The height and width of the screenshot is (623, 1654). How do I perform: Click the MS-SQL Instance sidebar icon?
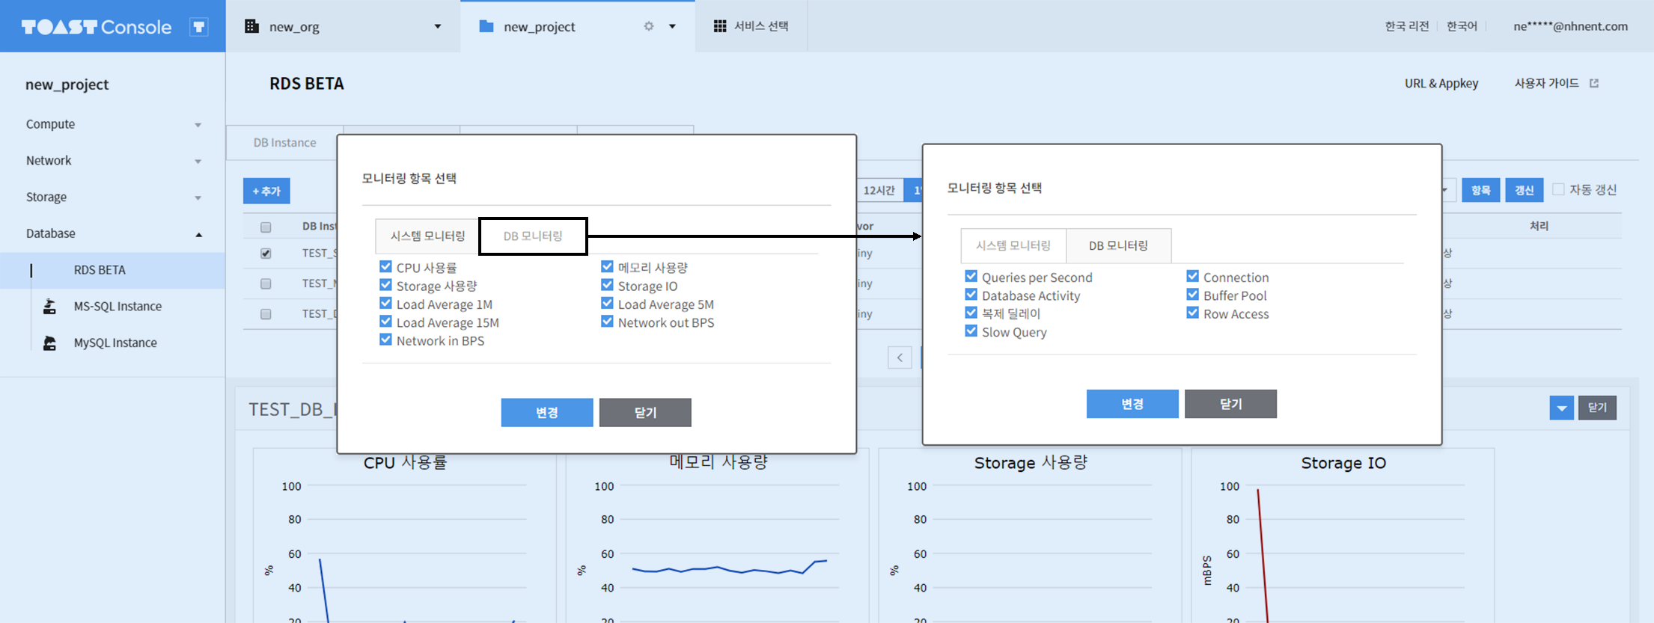(x=49, y=306)
